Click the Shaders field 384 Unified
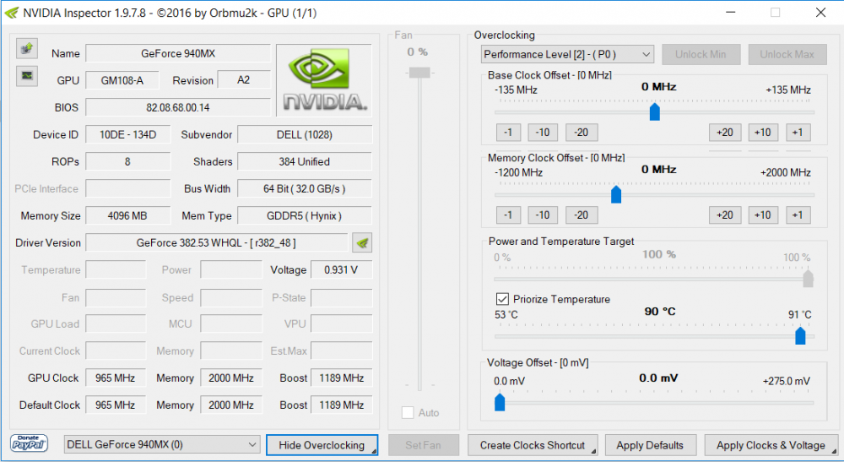Screen dimensions: 844x462 (x=305, y=161)
